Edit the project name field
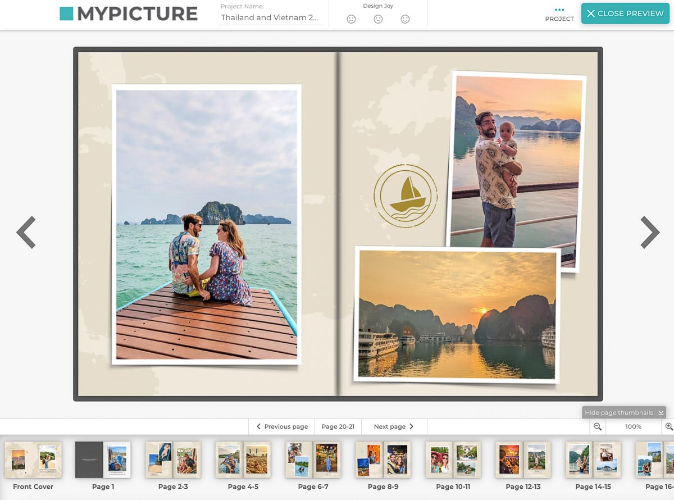 coord(271,17)
